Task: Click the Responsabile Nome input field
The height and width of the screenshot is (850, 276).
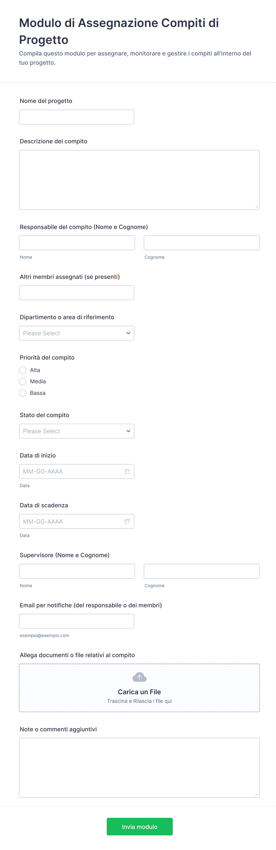Action: tap(77, 243)
